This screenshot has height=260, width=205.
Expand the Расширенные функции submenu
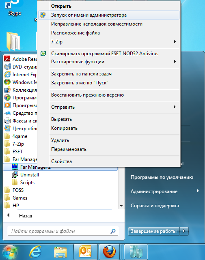175,62
